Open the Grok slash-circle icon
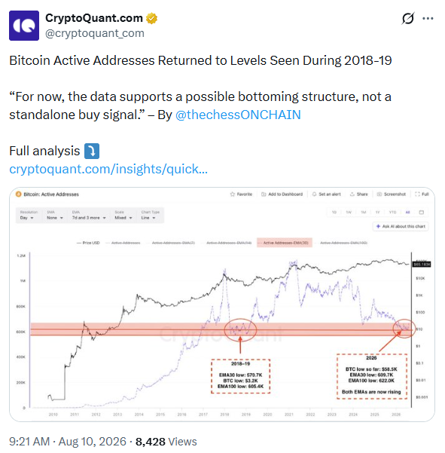This screenshot has height=453, width=445. [408, 19]
